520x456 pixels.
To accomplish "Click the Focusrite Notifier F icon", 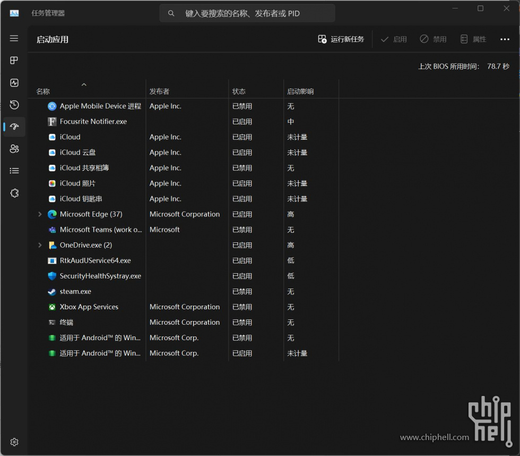I will click(52, 122).
